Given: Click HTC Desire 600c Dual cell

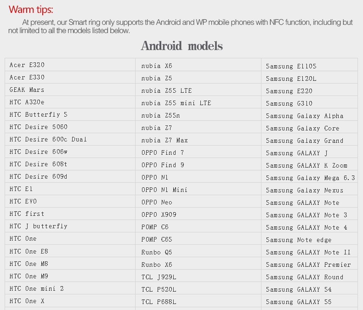Looking at the screenshot, I should tap(48, 140).
